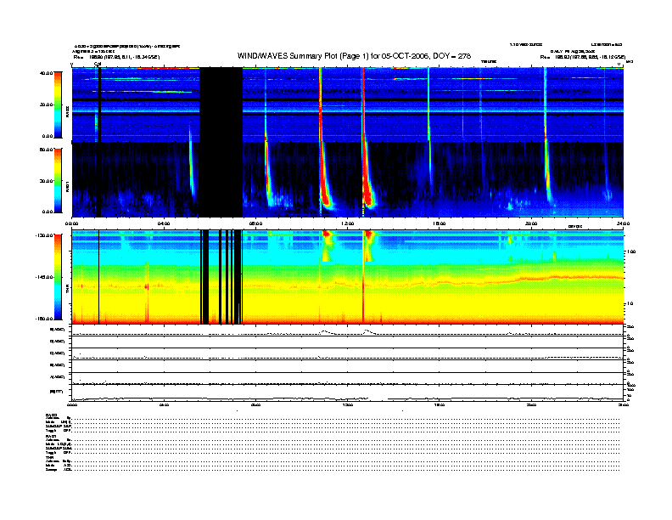Click the 100 label on TNR right axis
The height and width of the screenshot is (520, 672).
[631, 252]
